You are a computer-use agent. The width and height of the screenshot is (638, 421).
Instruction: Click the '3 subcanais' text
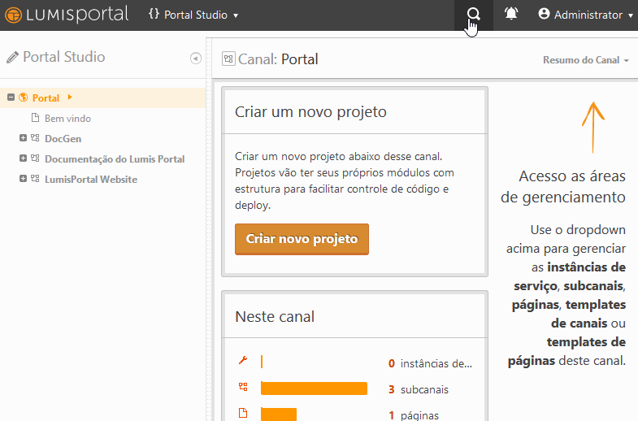click(x=419, y=389)
